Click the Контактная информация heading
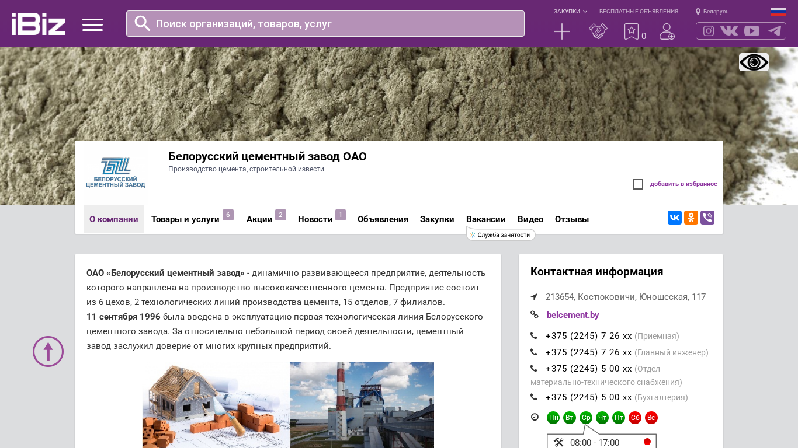 (x=597, y=272)
